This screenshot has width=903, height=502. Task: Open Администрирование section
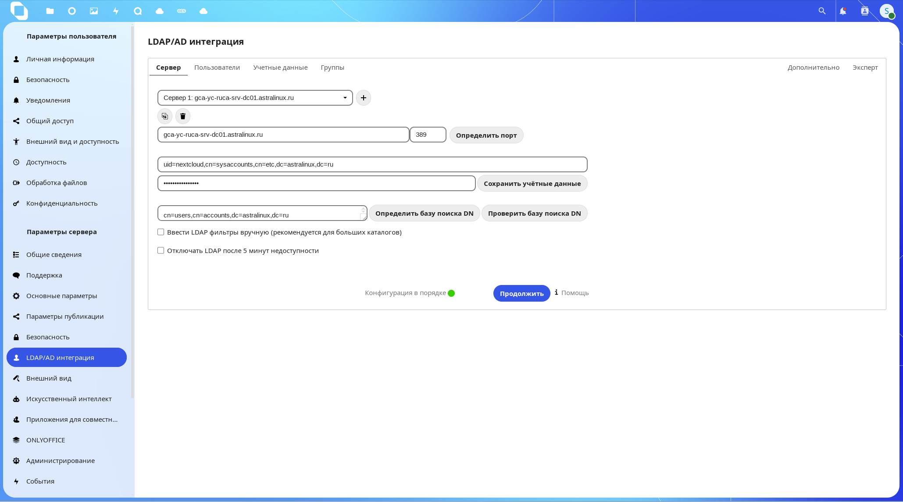[x=67, y=461]
